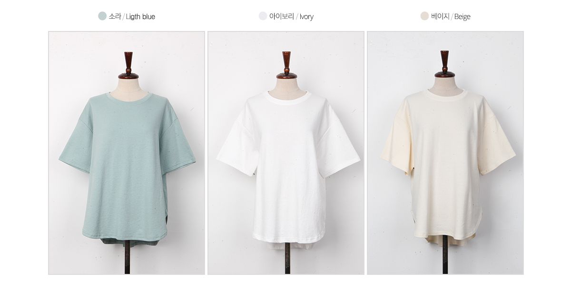571x293 pixels.
Task: Select the beige color swatch circle
Action: click(424, 16)
